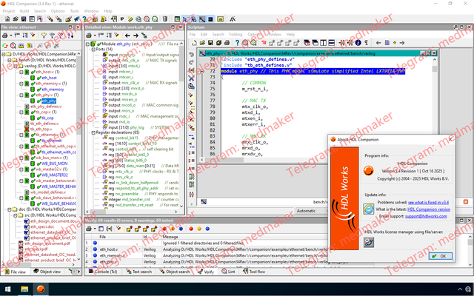The width and height of the screenshot is (474, 296).
Task: Click the Windows Start button
Action: pyautogui.click(x=7, y=289)
